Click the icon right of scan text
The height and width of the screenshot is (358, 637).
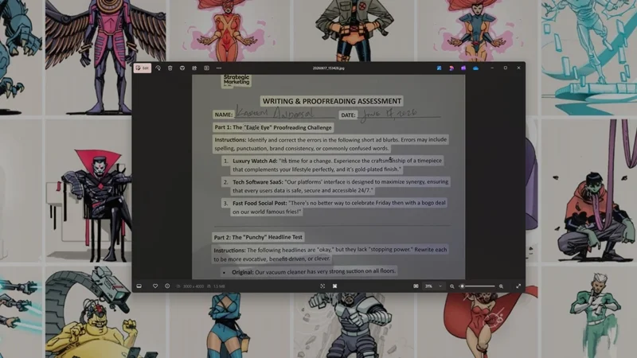(x=334, y=286)
